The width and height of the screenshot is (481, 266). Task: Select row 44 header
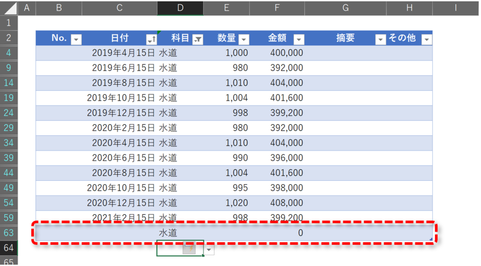pyautogui.click(x=8, y=173)
